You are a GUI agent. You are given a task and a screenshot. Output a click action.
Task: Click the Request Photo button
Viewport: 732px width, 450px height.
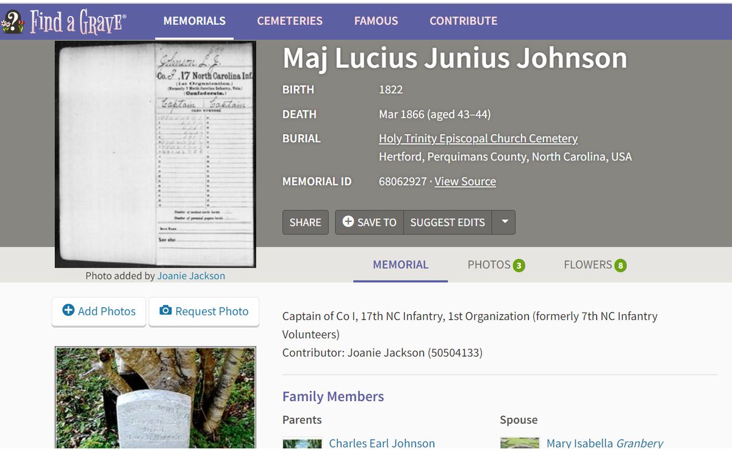click(204, 312)
